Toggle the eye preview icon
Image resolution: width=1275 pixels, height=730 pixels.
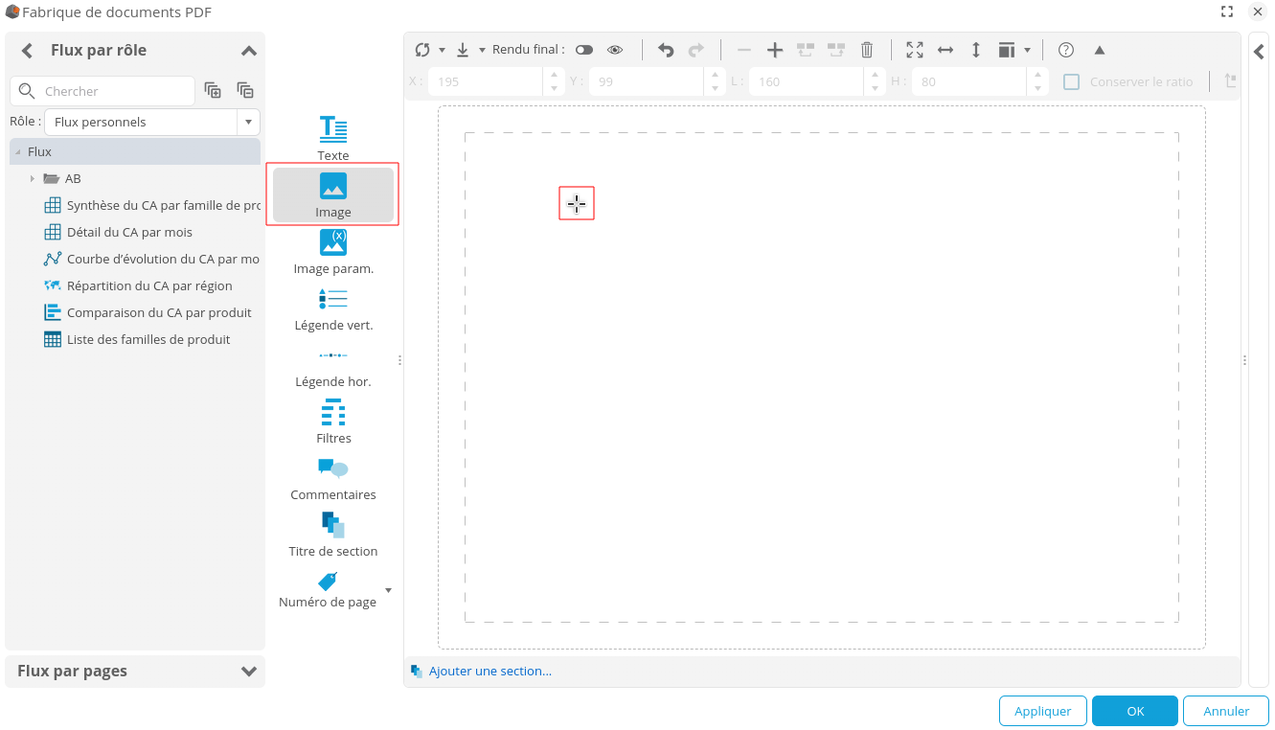coord(615,50)
